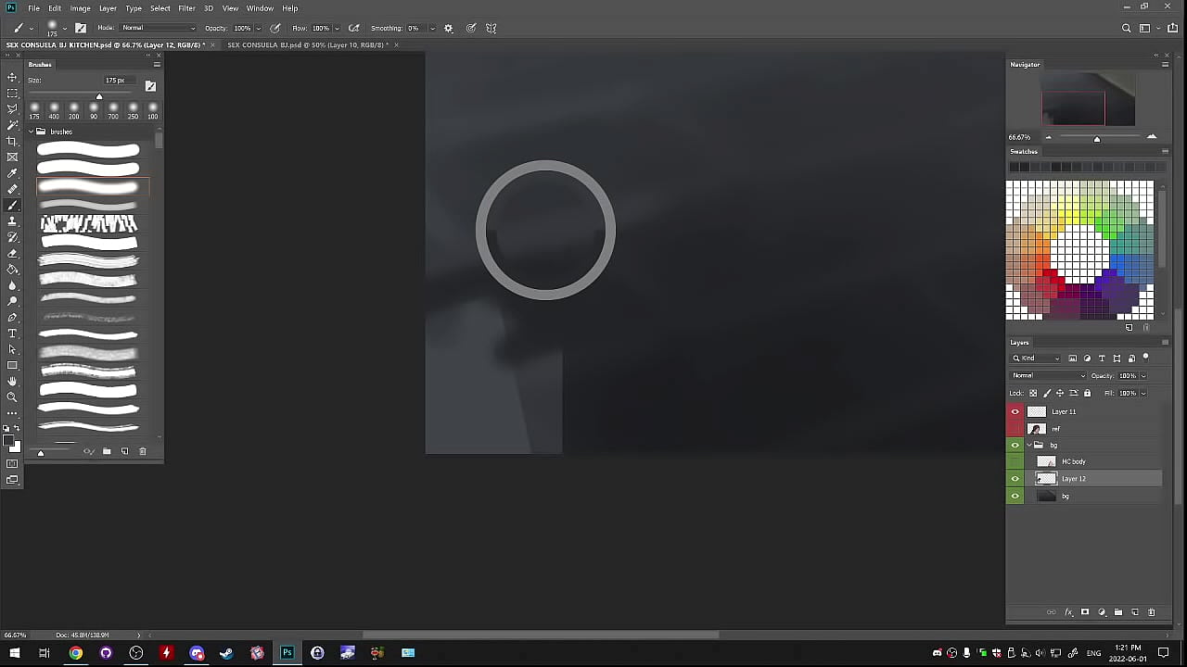Screen dimensions: 1187x667
Task: Select the Move tool
Action: [x=12, y=77]
